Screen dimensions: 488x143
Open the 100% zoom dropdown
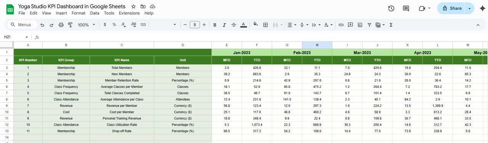click(86, 25)
